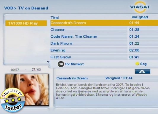Click the 01:24 duration value
This screenshot has width=158, height=114.
click(134, 36)
